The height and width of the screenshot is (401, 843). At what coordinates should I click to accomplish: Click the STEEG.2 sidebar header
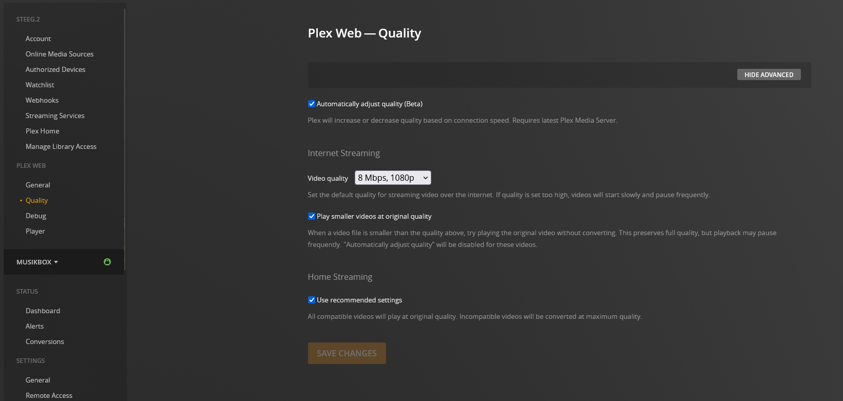coord(28,20)
